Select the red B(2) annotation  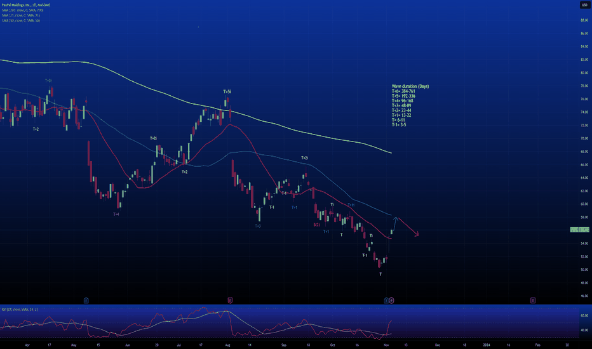(316, 225)
